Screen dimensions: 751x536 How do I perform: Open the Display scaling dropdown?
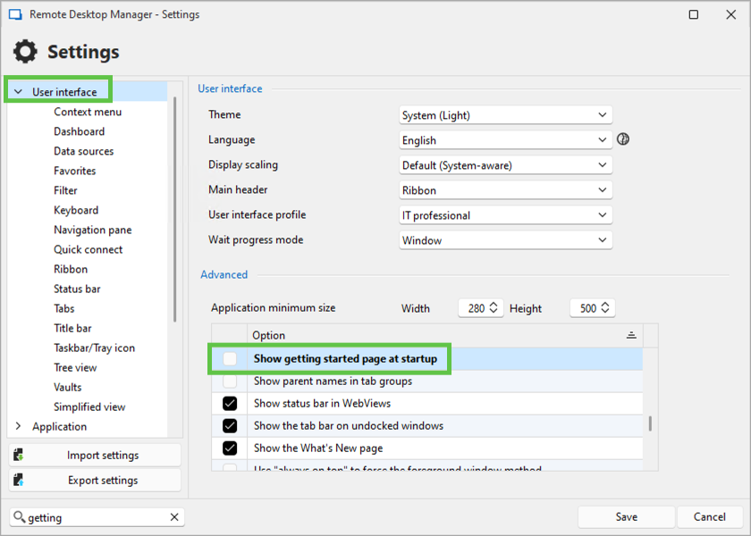tap(505, 165)
